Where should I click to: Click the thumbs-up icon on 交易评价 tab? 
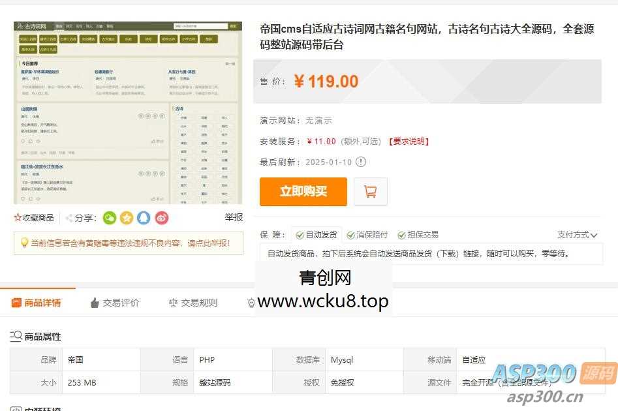[95, 302]
